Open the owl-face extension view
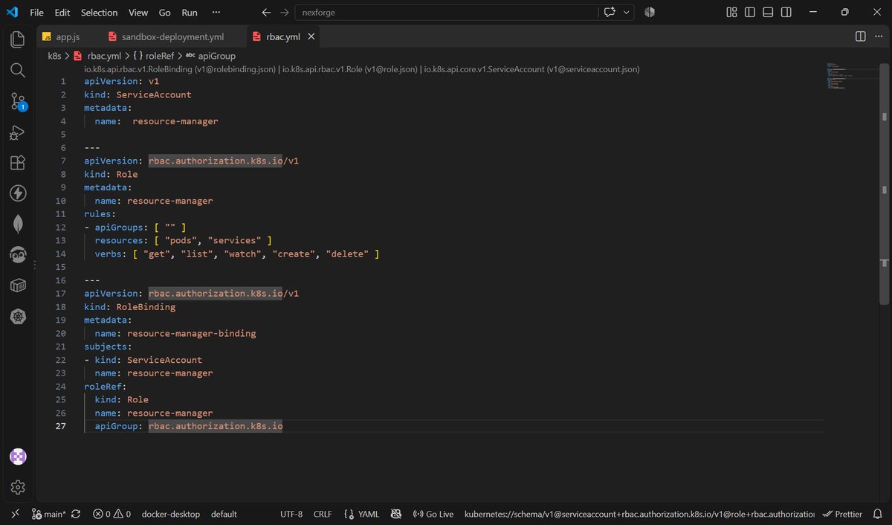The height and width of the screenshot is (525, 892). point(18,255)
